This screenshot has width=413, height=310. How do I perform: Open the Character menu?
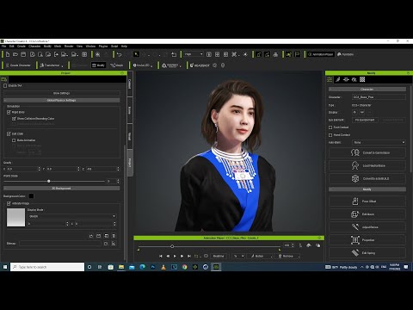pos(34,46)
